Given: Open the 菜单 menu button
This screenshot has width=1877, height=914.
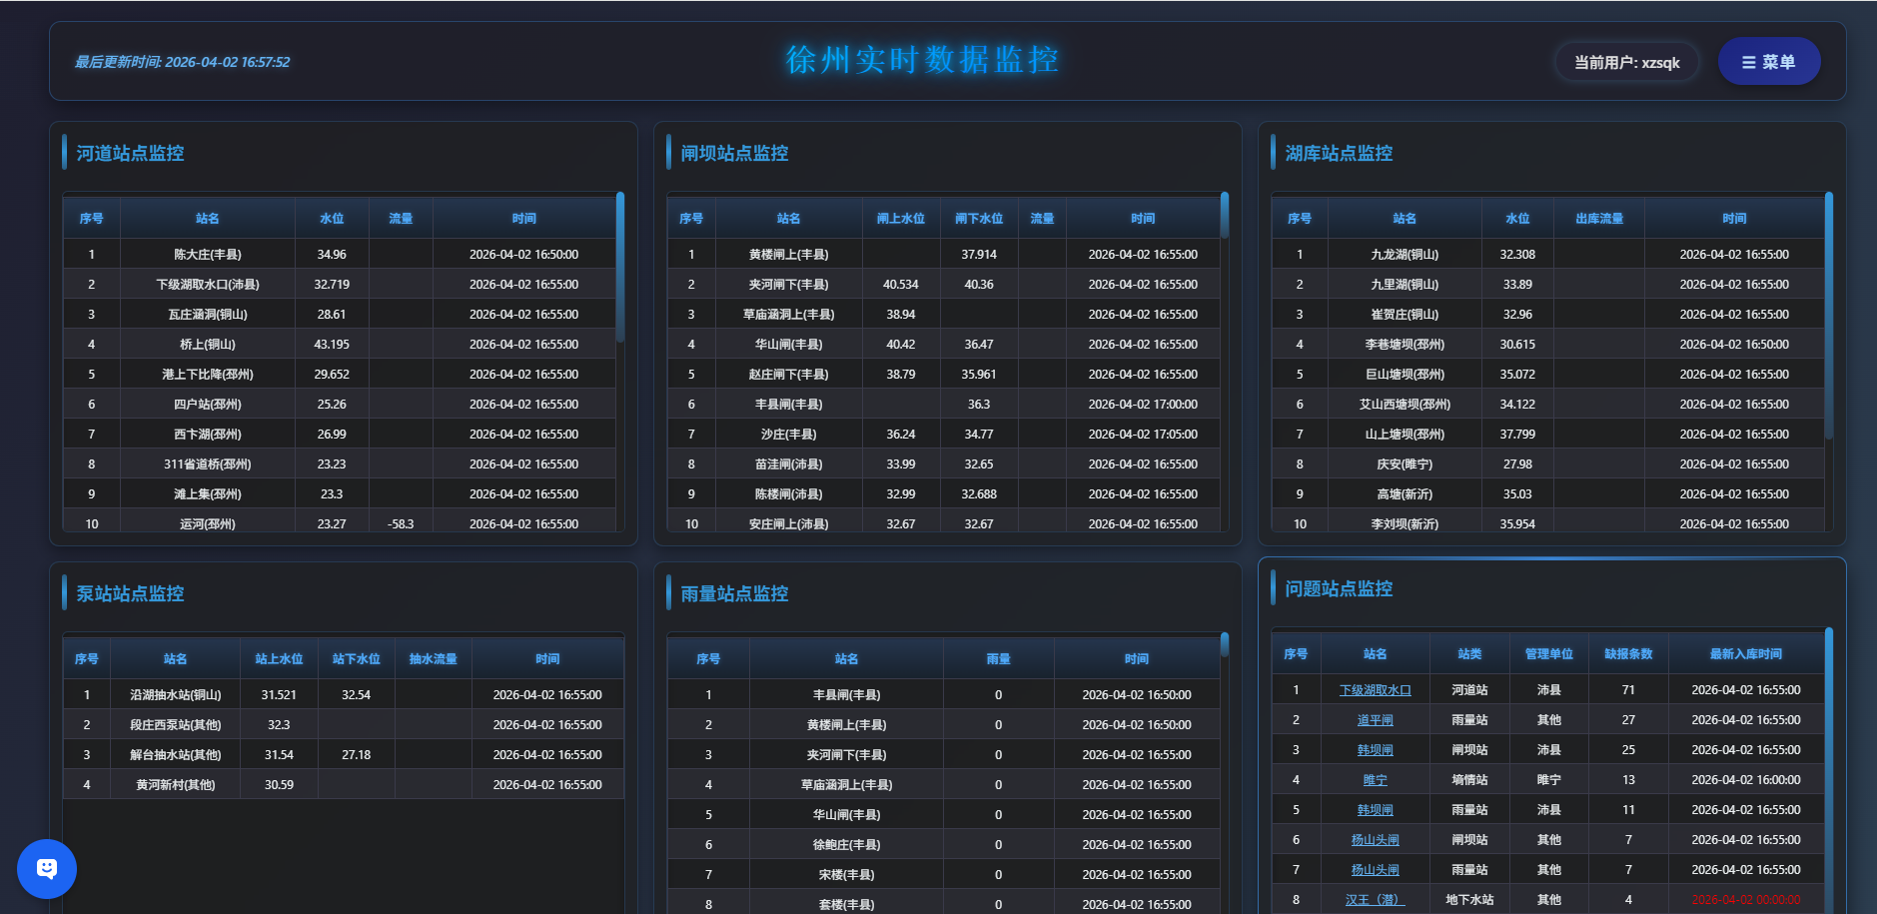Looking at the screenshot, I should pos(1768,62).
